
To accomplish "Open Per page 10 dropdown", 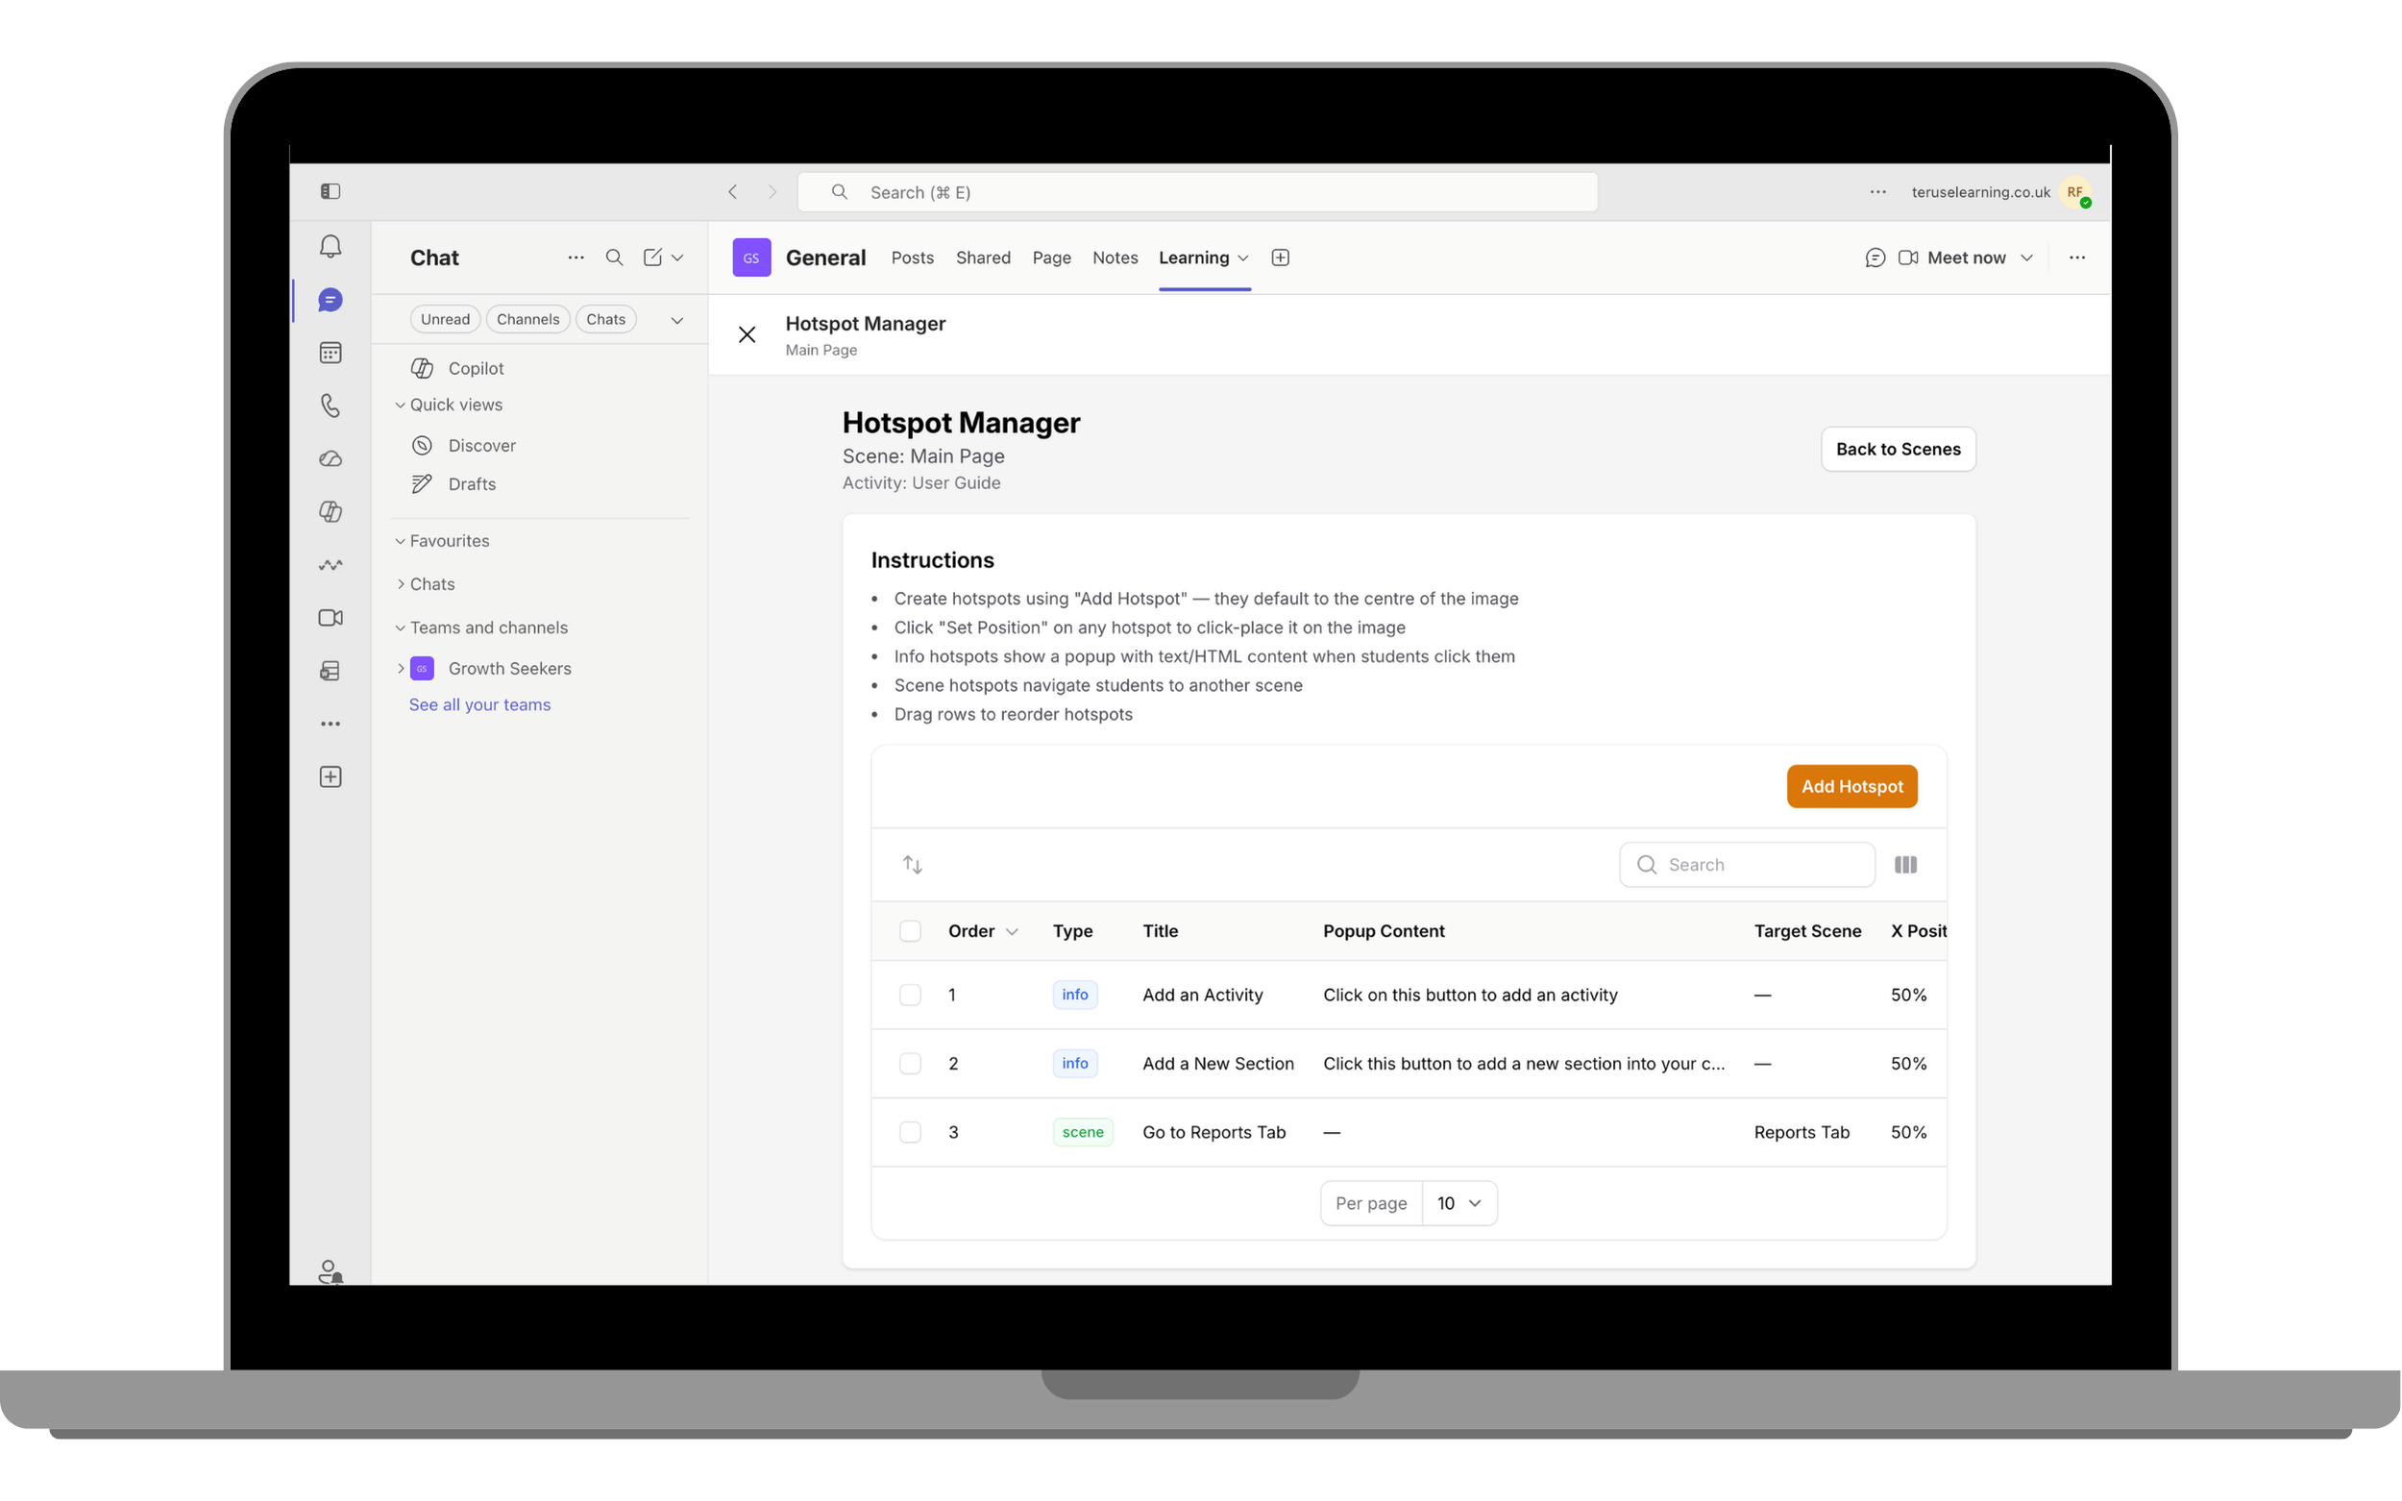I will coord(1458,1202).
